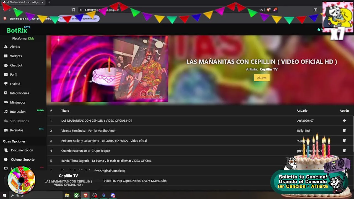Open Brave browser from the taskbar
The width and height of the screenshot is (354, 199).
pos(85,195)
